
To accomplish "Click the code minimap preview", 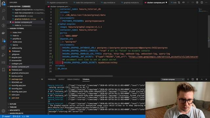I will (203, 10).
